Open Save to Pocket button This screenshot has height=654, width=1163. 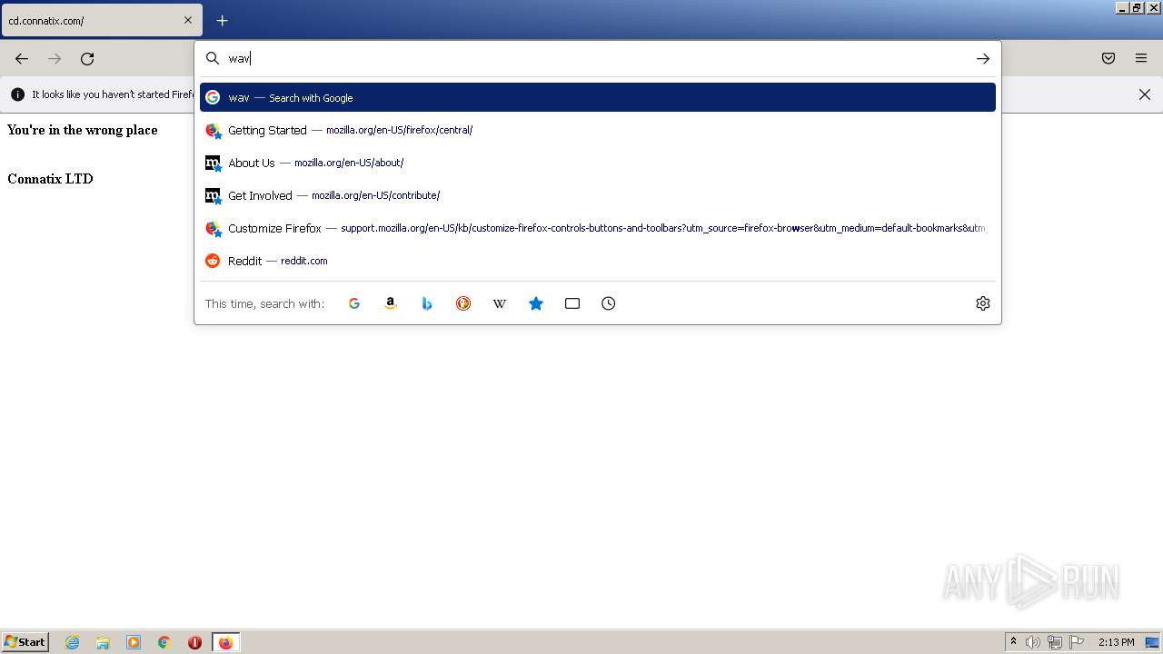1108,58
